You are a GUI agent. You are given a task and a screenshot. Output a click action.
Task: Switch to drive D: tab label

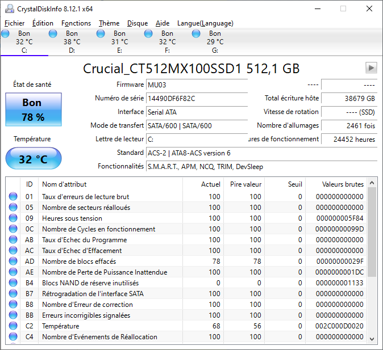click(72, 50)
